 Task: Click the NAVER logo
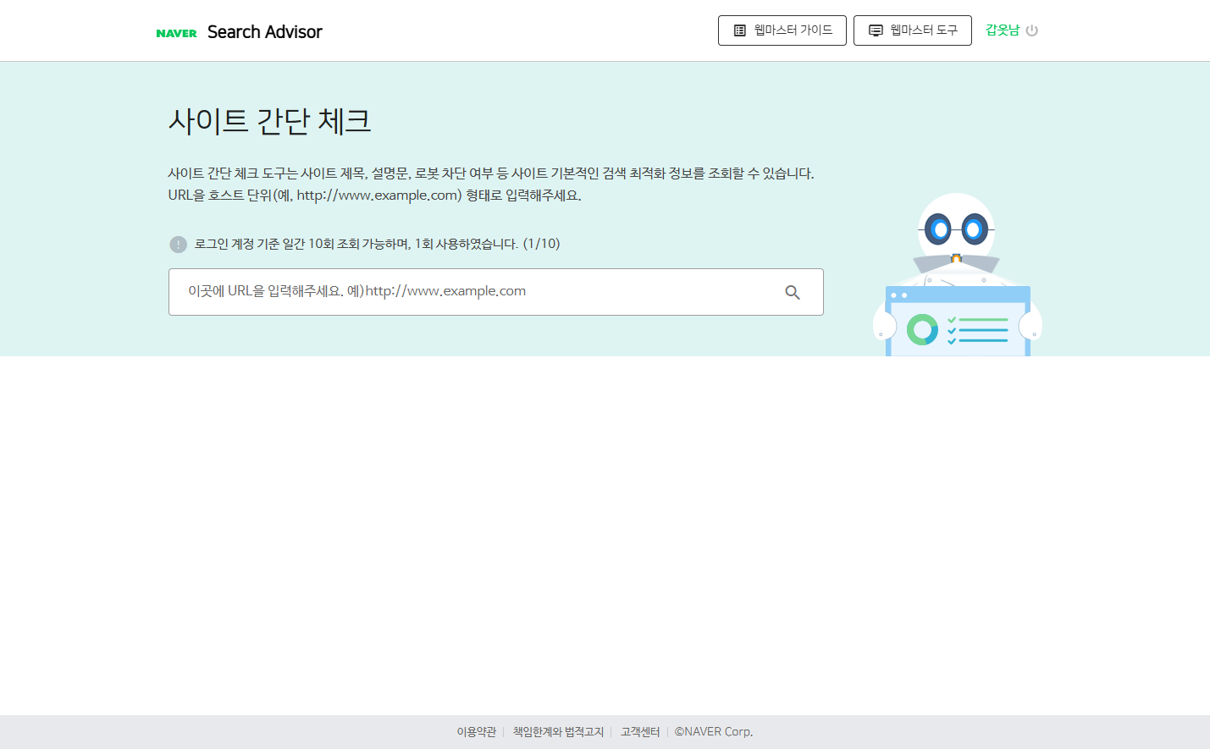point(176,33)
